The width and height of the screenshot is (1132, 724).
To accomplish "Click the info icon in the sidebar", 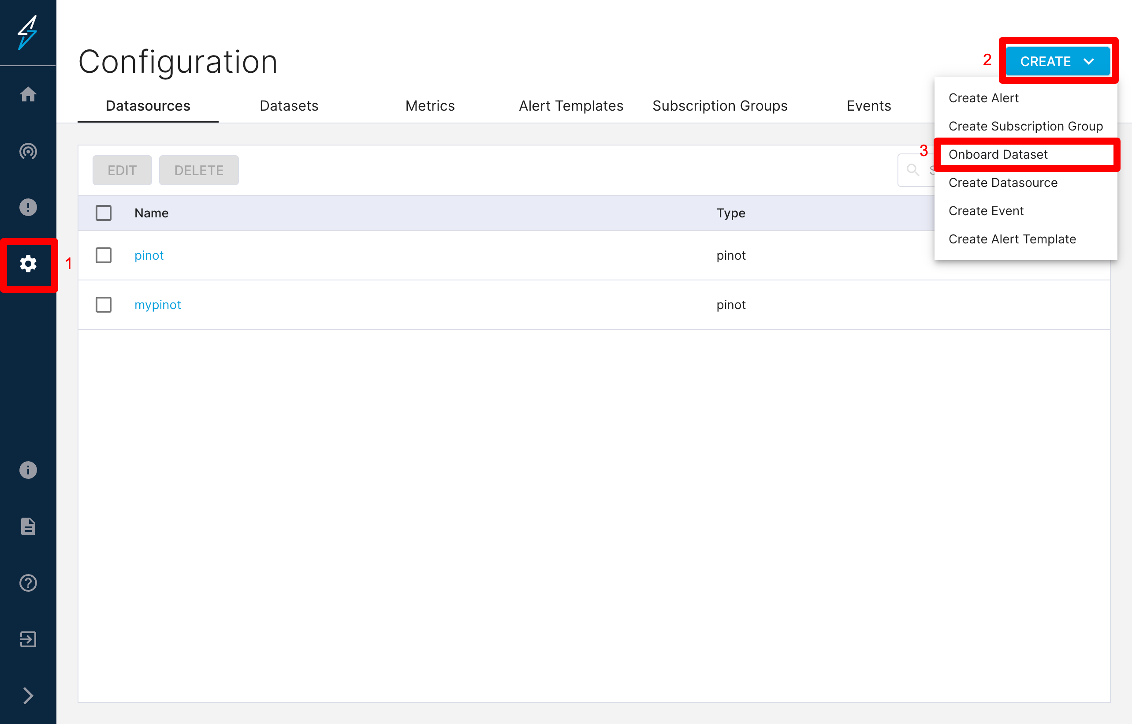I will (28, 470).
